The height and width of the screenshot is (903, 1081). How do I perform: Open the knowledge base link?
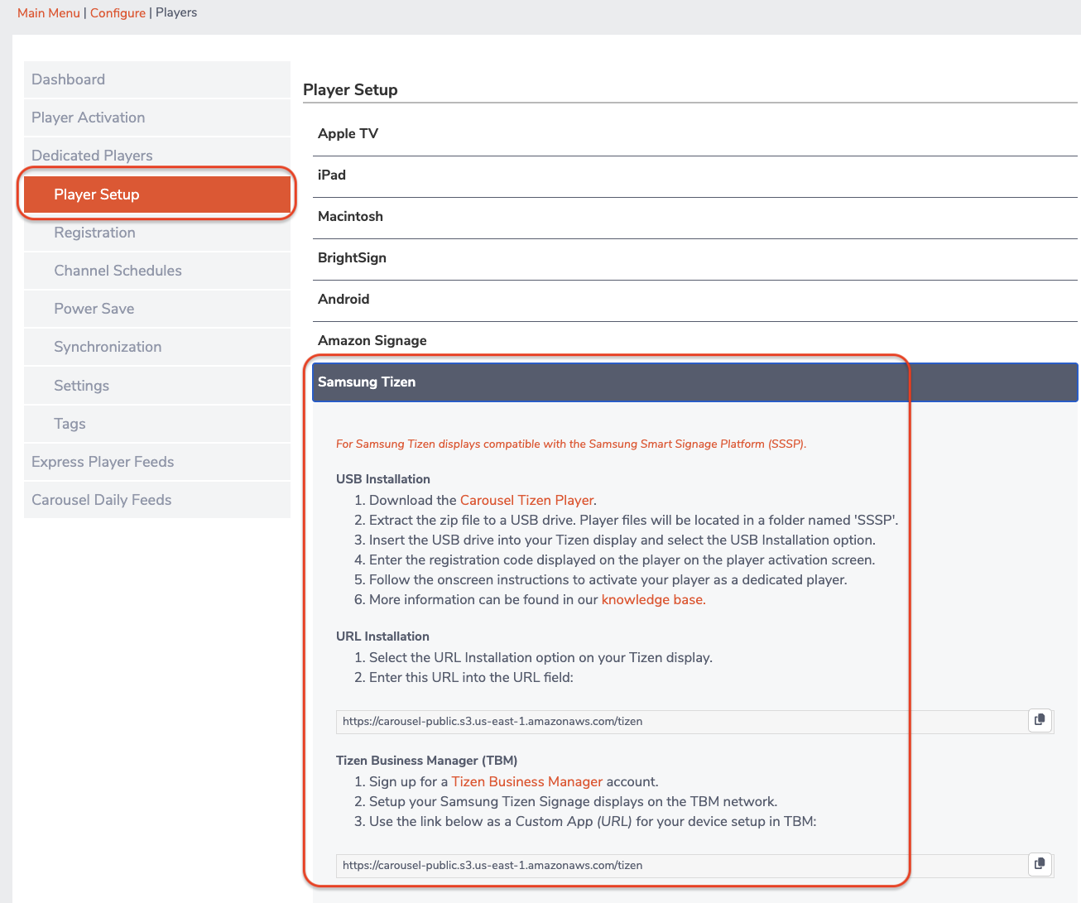click(x=652, y=599)
